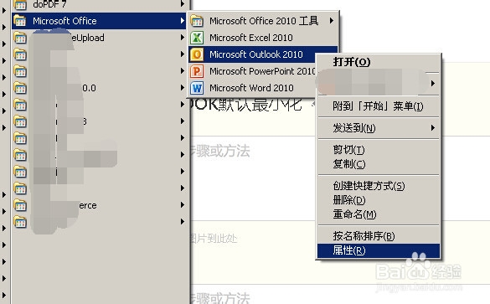Choose 按名称排序(B) option
Screen dimensions: 490x304
click(379, 236)
